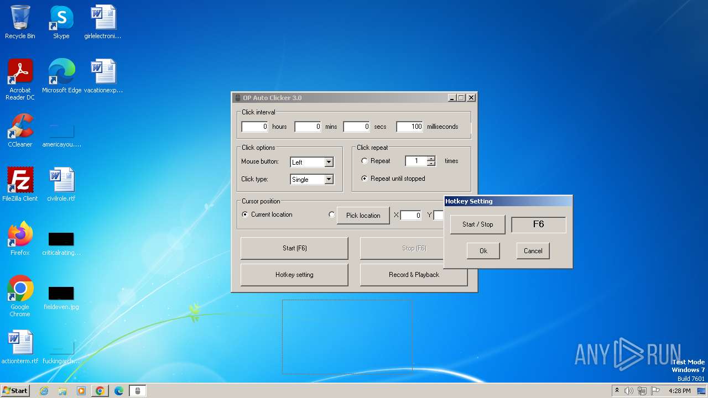The height and width of the screenshot is (398, 708).
Task: Click Show desktop button on taskbar
Action: tap(701, 391)
